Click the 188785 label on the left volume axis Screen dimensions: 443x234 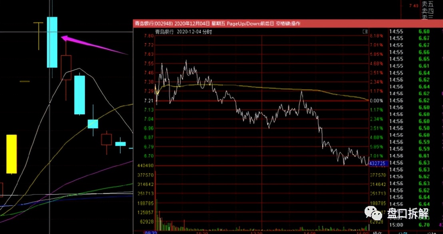click(x=146, y=203)
